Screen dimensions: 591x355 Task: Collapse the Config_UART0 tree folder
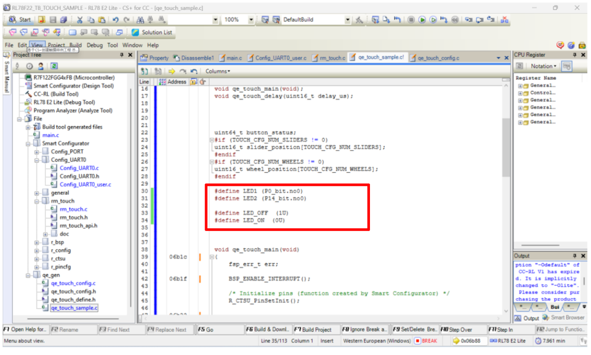(37, 160)
